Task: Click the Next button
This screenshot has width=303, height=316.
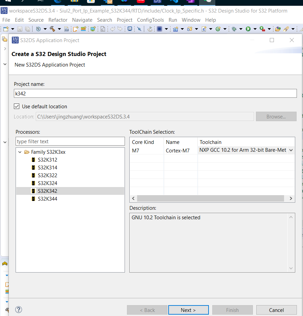Action: [188, 310]
